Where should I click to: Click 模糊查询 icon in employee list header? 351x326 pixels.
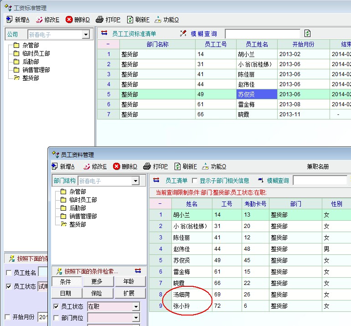pos(261,181)
